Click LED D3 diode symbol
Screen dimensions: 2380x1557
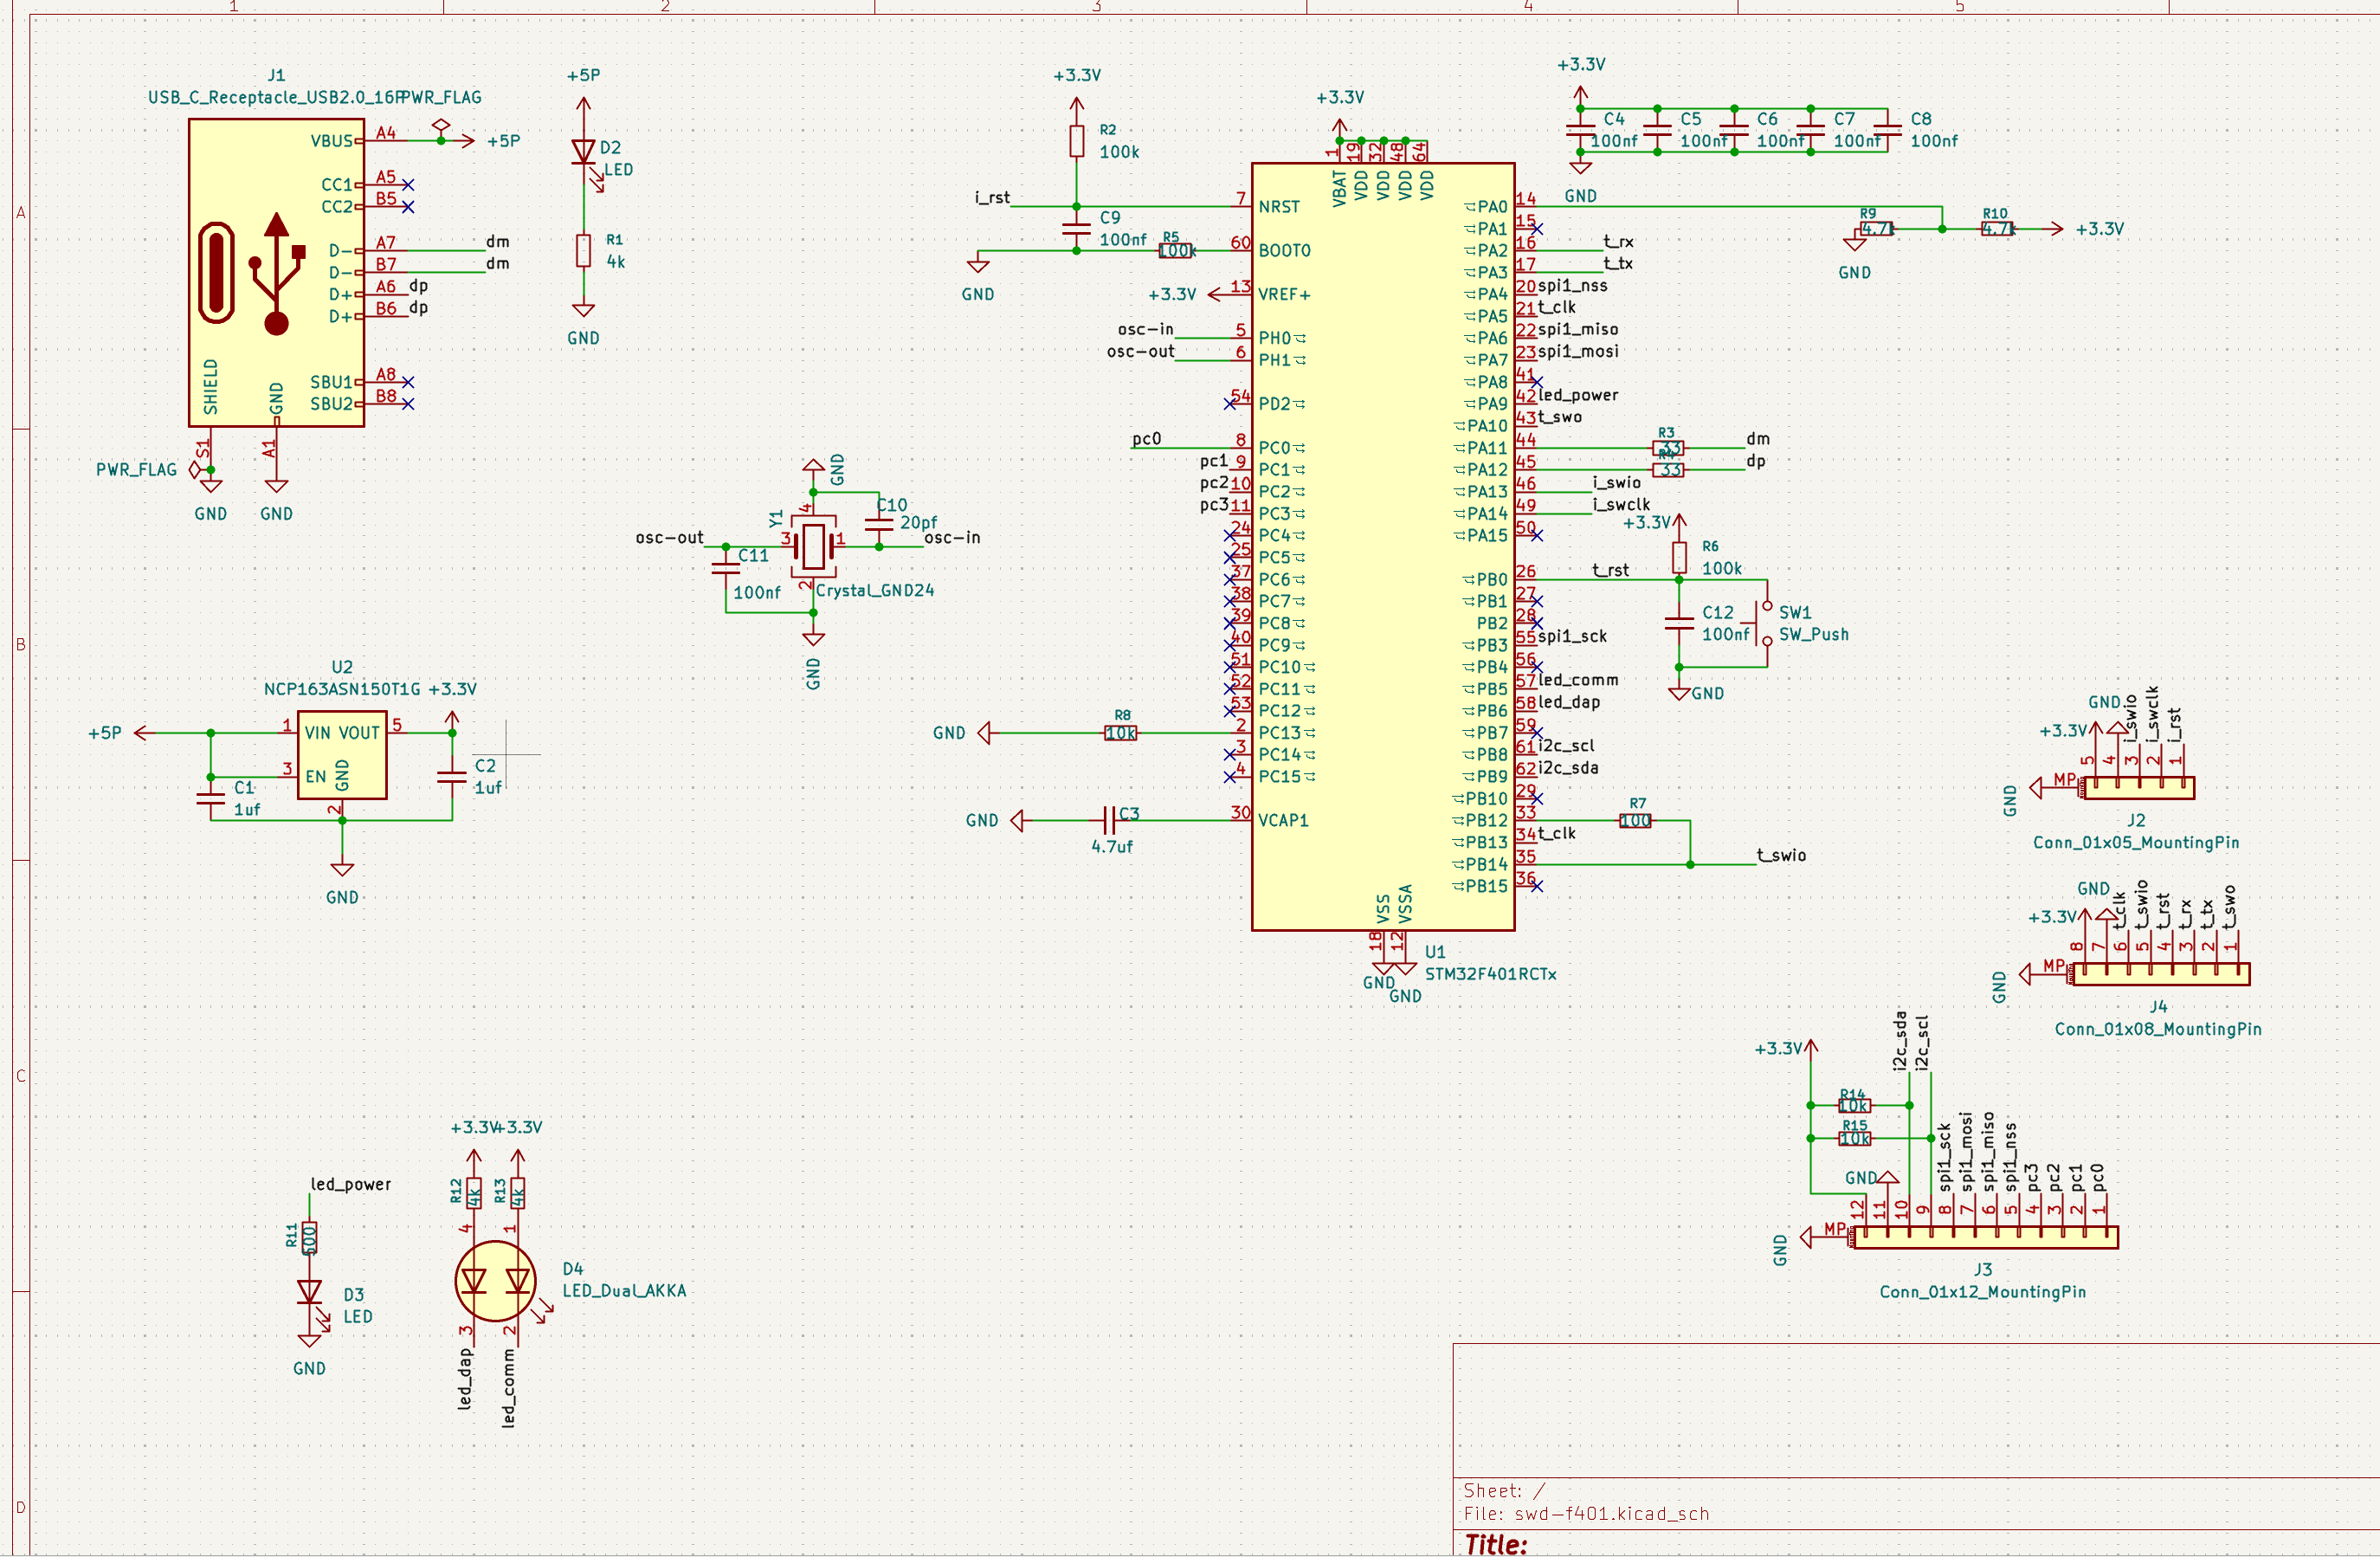[309, 1292]
